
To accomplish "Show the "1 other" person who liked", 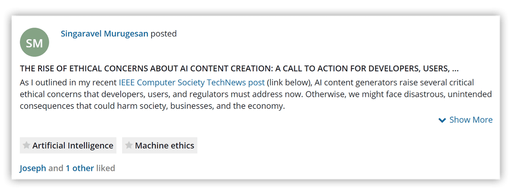I will tap(80, 168).
